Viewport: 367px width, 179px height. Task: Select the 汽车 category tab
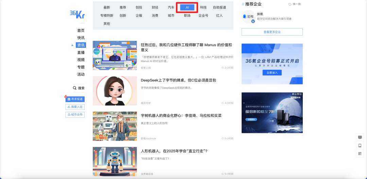tap(171, 7)
